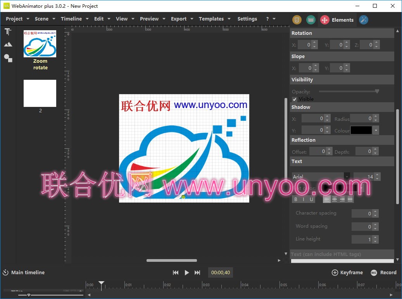Click the 00:00,40 time display
The width and height of the screenshot is (402, 299).
tap(220, 273)
